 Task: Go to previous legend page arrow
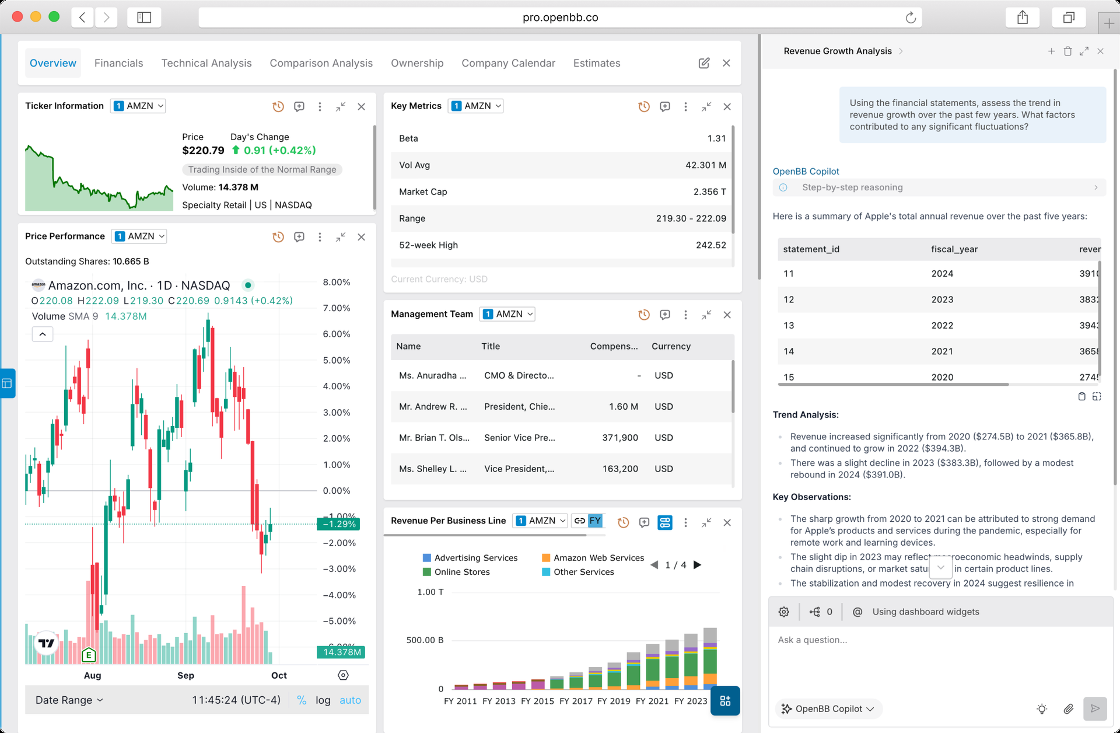(654, 565)
